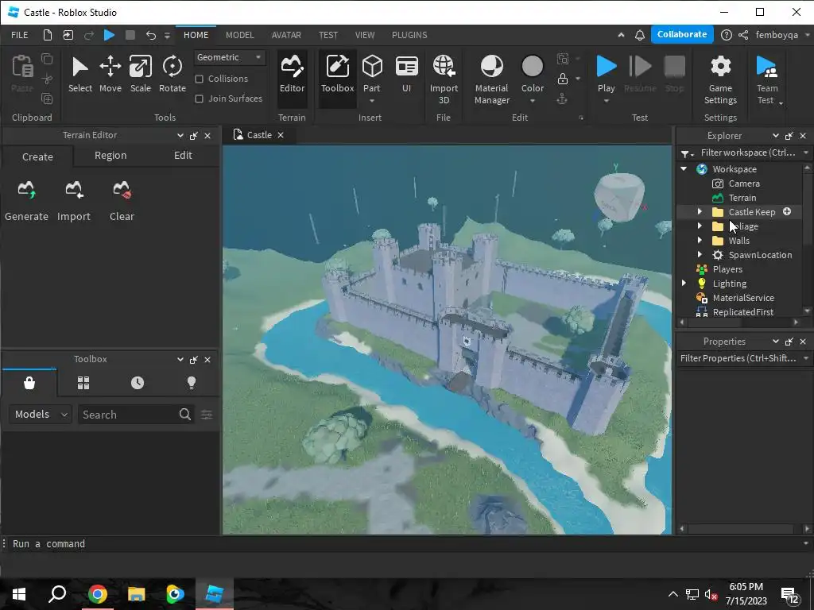Click the Anchor icon in Edit group
This screenshot has width=814, height=610.
(x=562, y=98)
